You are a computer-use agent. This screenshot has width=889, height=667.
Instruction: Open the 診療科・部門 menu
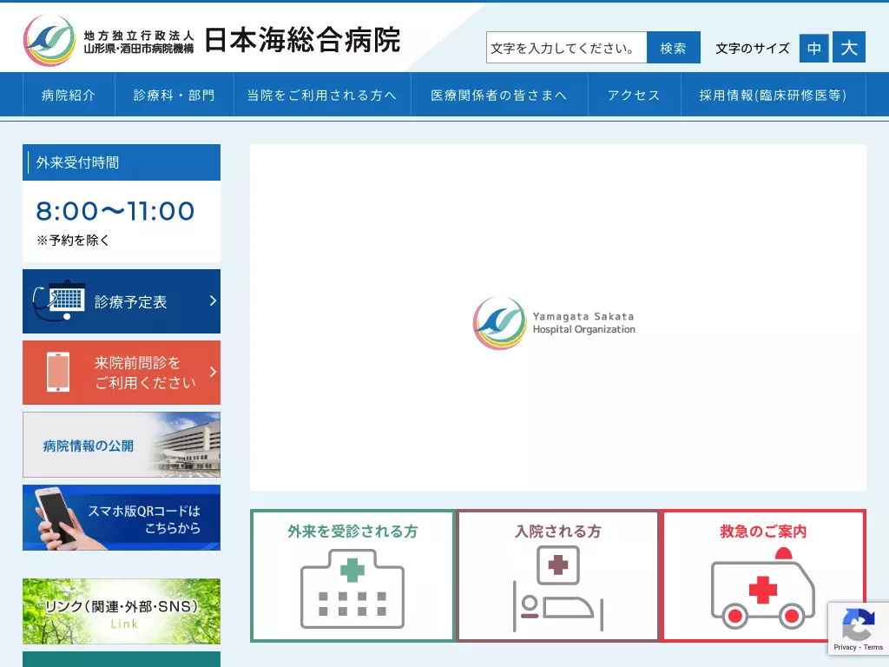tap(174, 95)
